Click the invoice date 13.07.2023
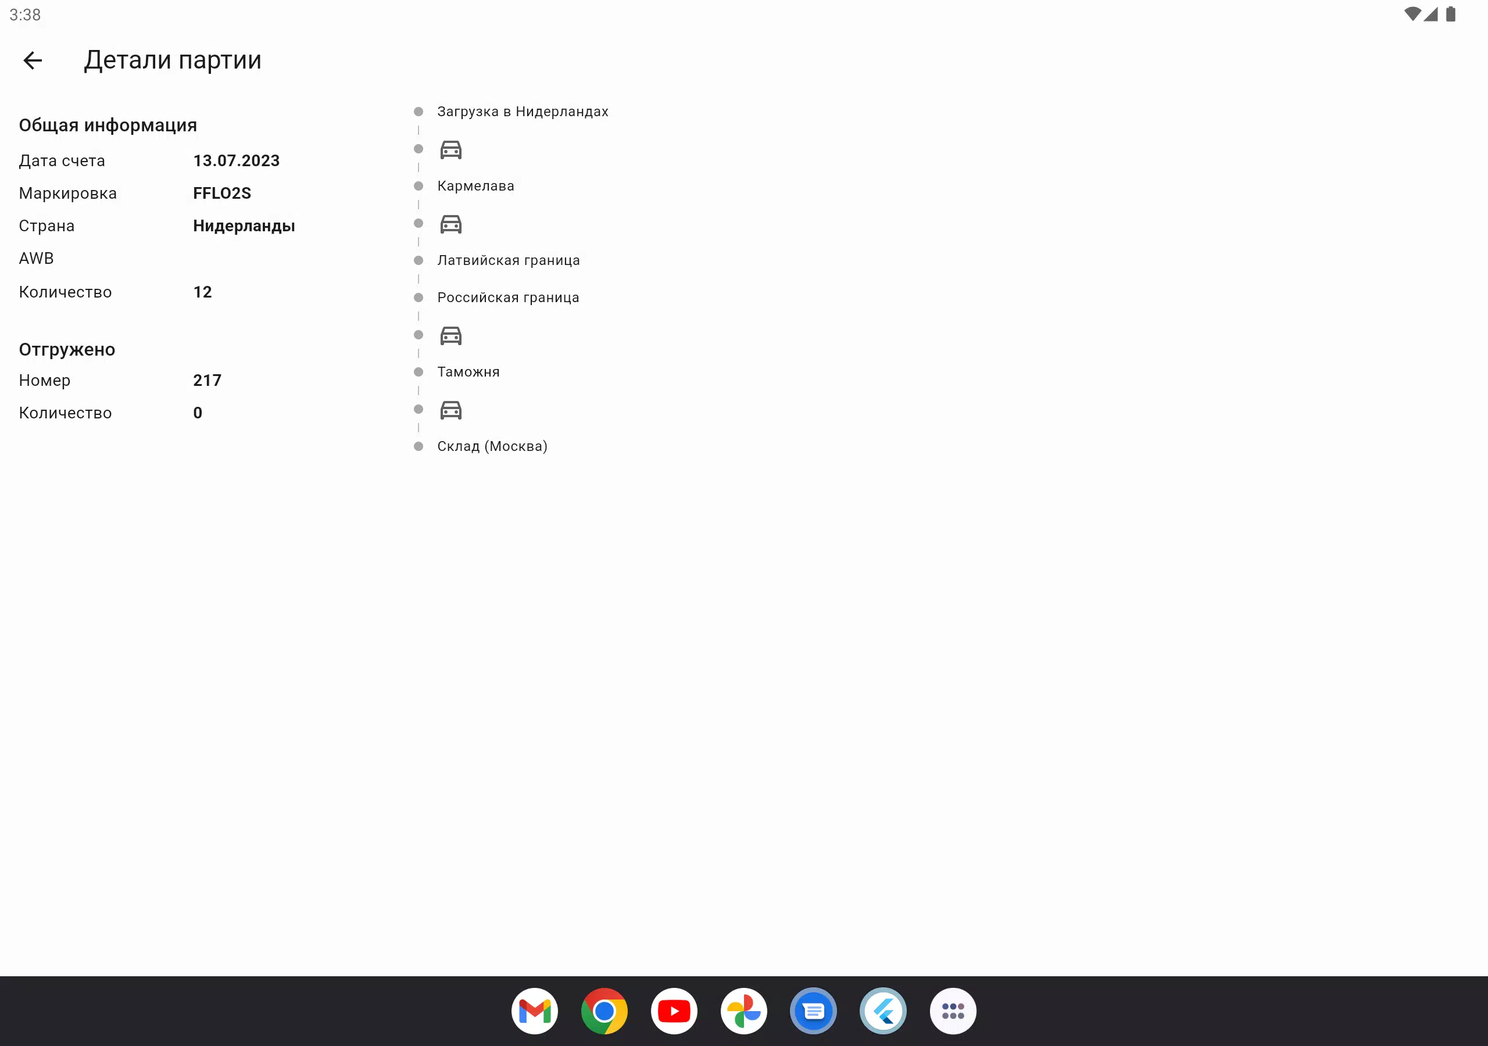This screenshot has height=1046, width=1488. coord(236,161)
